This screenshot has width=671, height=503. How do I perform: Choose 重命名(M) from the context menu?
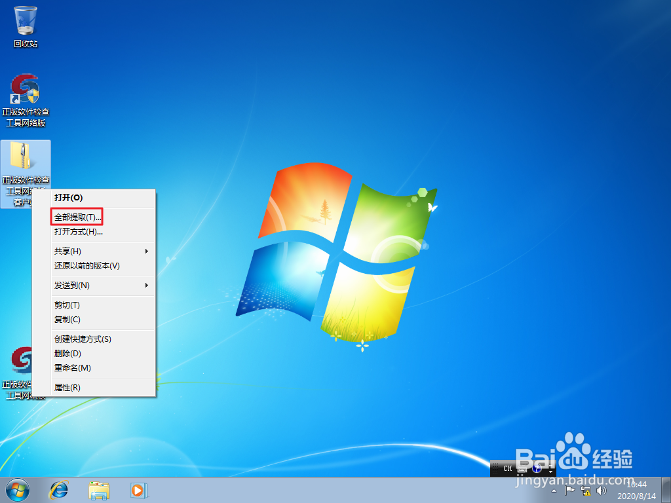coord(102,368)
